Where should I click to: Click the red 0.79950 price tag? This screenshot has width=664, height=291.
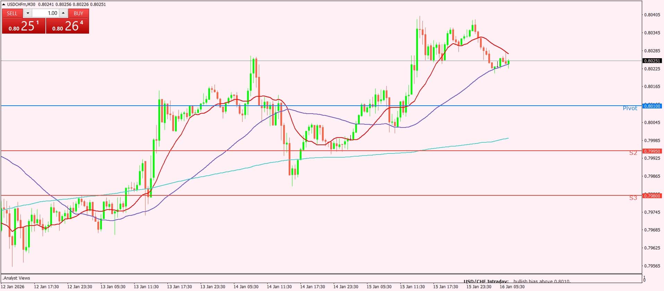click(652, 151)
